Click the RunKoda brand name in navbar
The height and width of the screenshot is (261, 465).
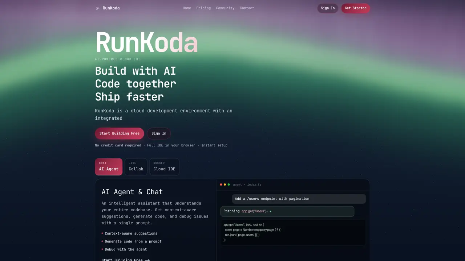coord(111,8)
